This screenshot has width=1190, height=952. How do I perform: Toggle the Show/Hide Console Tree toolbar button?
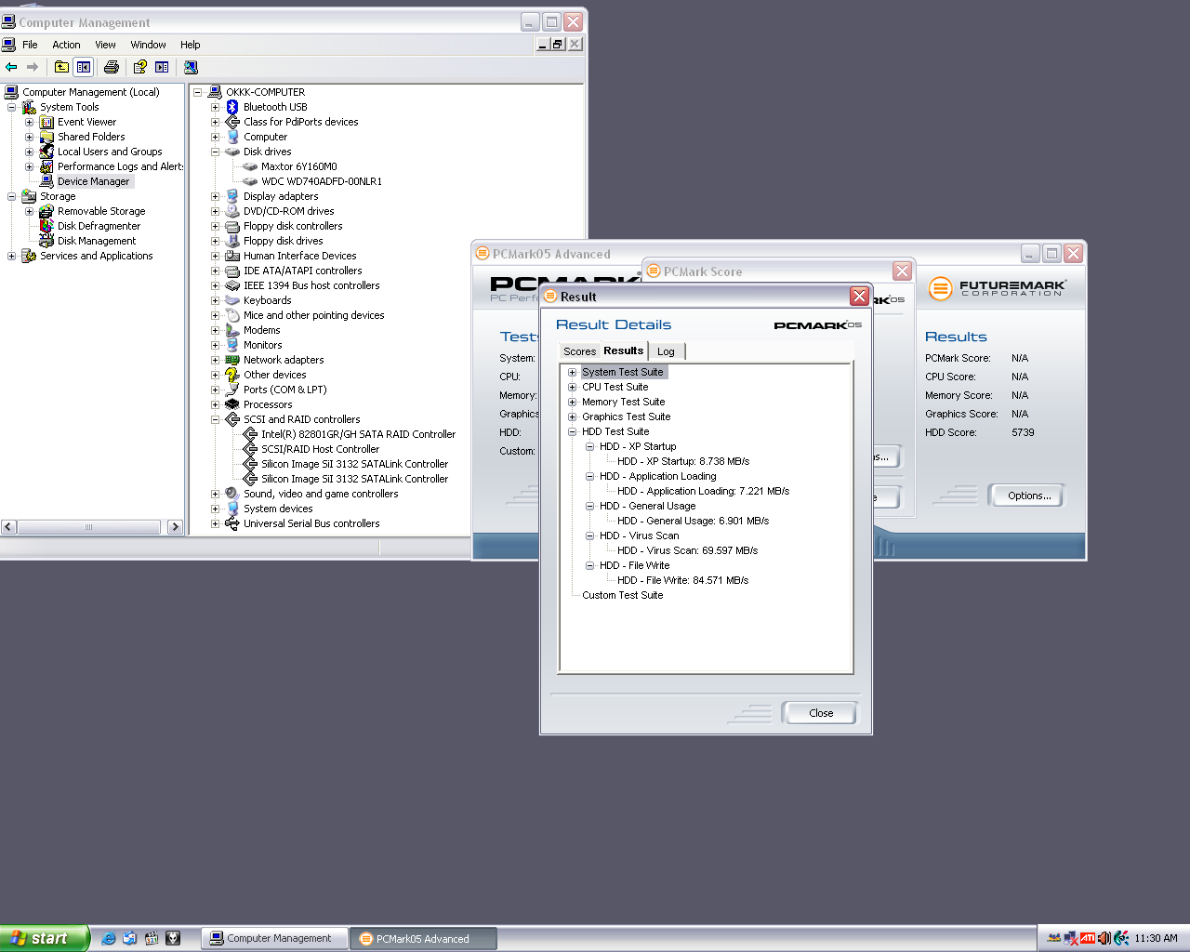(84, 67)
